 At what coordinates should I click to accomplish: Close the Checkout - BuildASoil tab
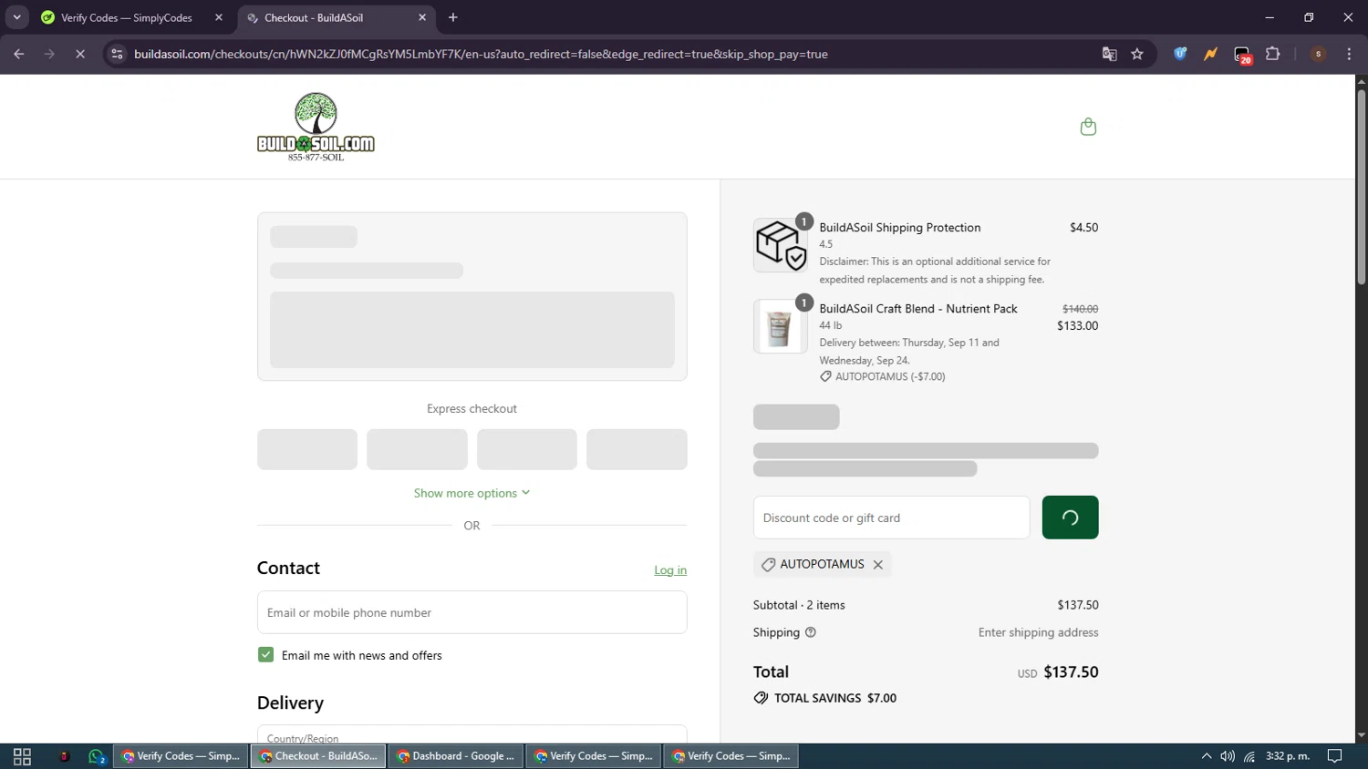(422, 17)
